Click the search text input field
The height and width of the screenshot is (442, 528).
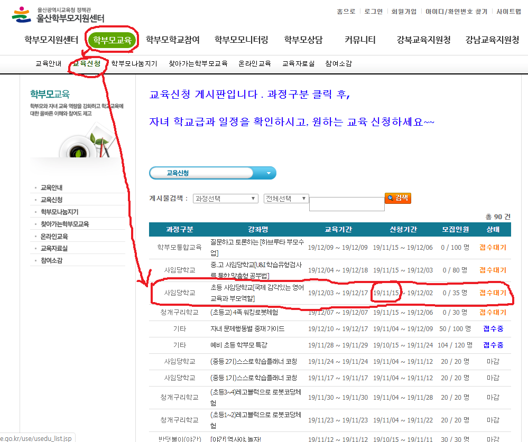tap(346, 204)
